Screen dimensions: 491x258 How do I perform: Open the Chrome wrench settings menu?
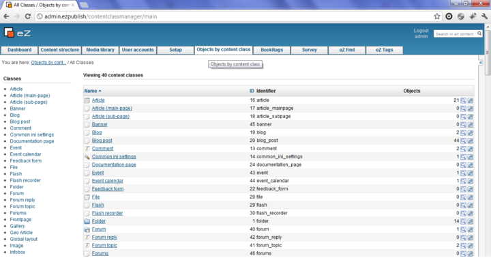point(484,16)
